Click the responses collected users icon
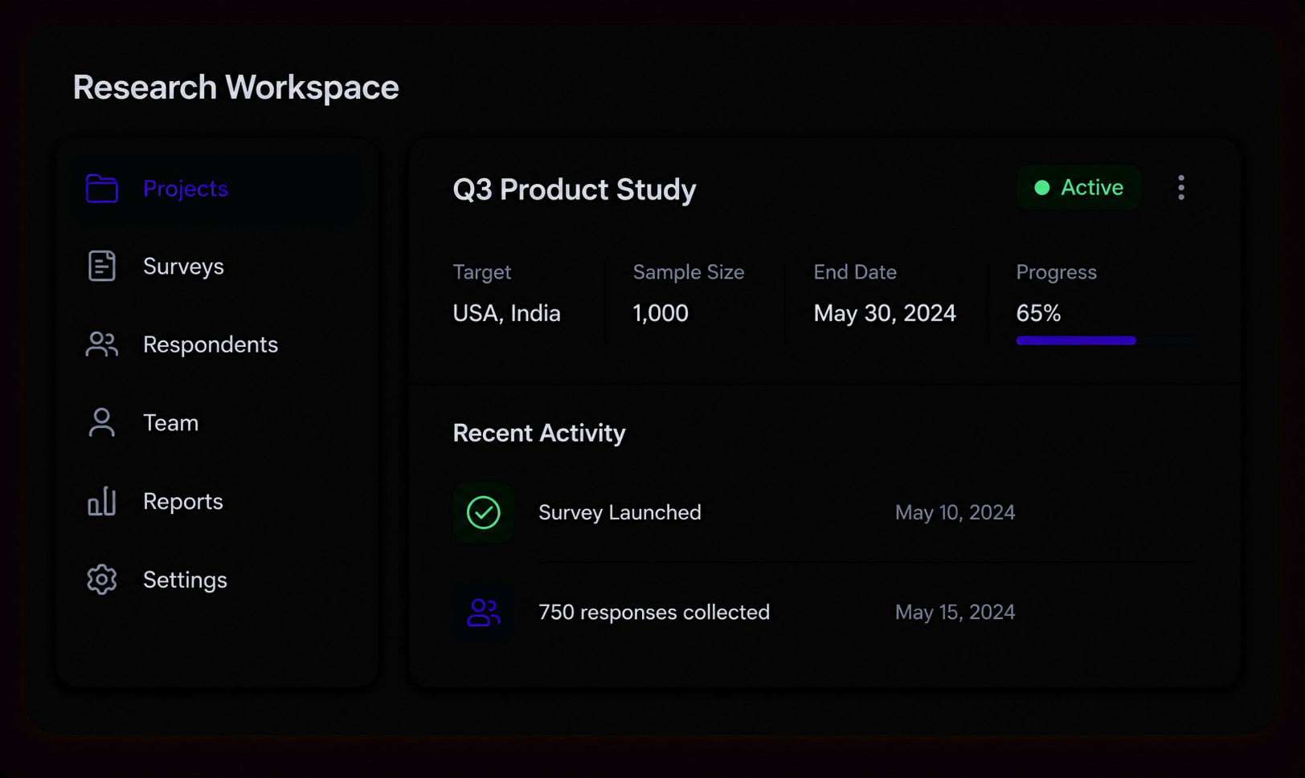 [484, 612]
